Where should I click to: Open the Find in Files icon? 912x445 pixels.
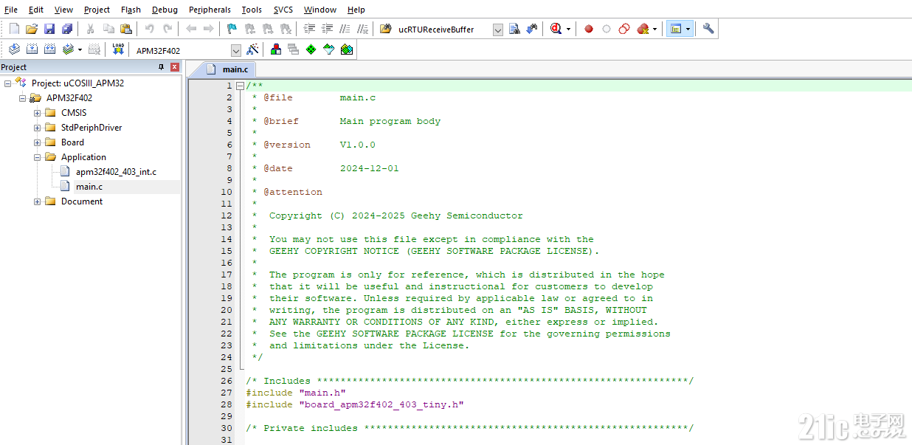pos(386,29)
